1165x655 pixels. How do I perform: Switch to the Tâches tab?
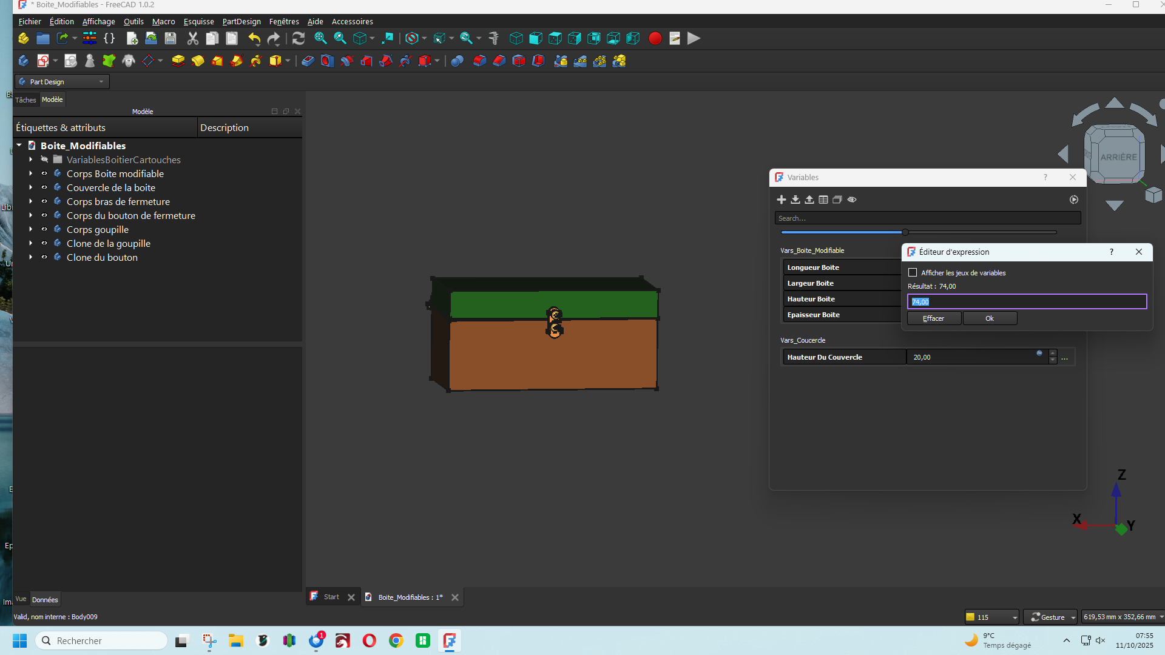coord(25,99)
